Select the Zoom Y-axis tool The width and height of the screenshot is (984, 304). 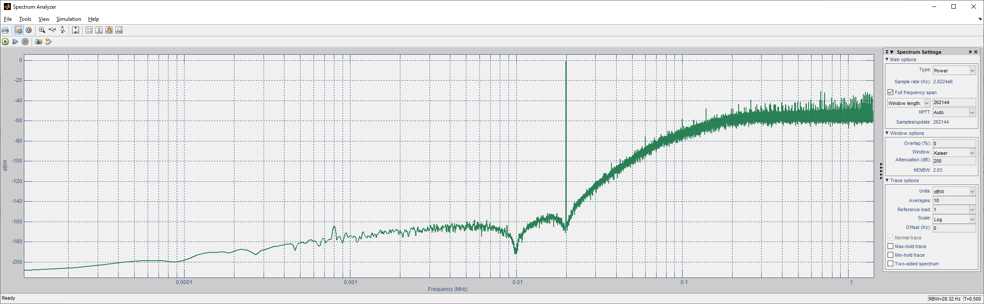63,30
